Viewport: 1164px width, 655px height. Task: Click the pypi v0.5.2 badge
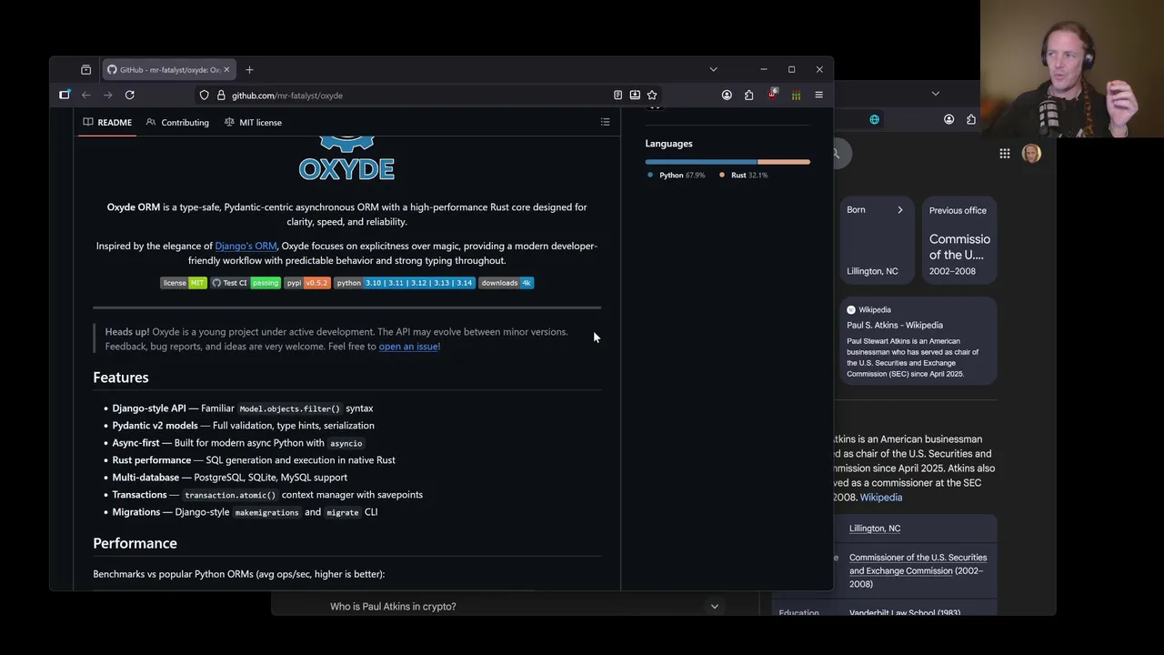point(307,283)
